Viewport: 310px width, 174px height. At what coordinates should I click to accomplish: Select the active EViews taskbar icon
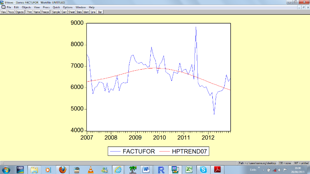click(x=175, y=170)
